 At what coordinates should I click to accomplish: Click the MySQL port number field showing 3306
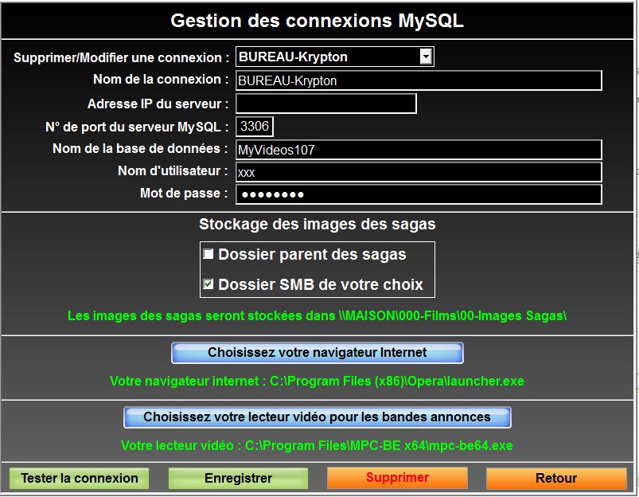pos(255,127)
